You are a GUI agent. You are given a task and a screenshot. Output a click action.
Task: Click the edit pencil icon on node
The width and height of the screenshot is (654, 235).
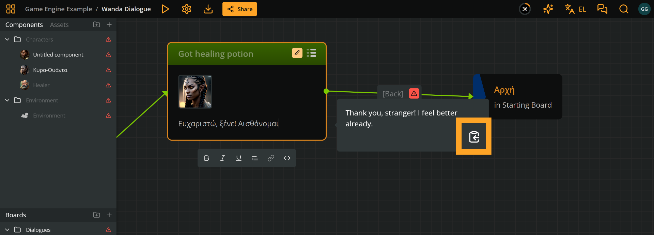[x=297, y=53]
